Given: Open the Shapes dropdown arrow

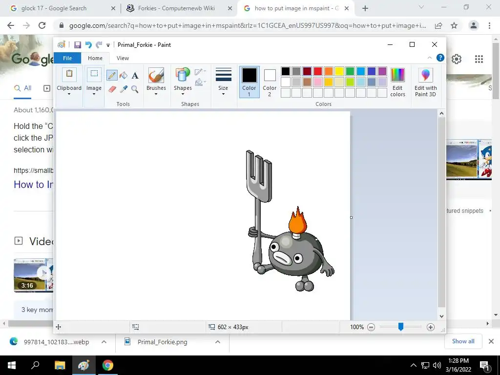Looking at the screenshot, I should 183,94.
